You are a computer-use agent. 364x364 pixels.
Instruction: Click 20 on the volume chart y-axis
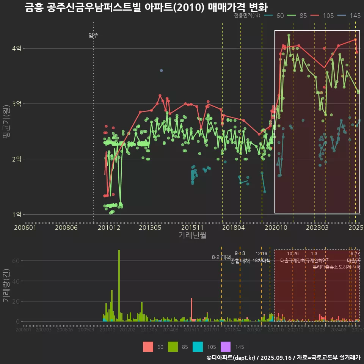(x=16, y=301)
